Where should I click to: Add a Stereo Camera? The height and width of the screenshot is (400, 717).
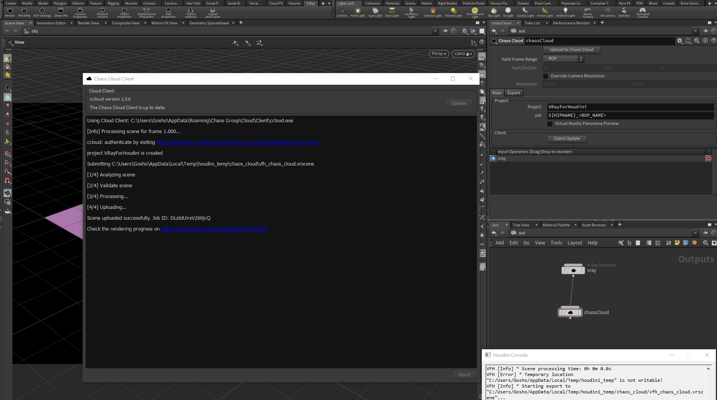click(588, 13)
